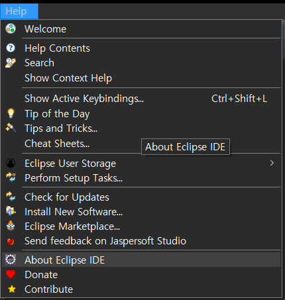Click the Perform Setup Tasks arrows icon
This screenshot has width=285, height=300.
tap(11, 177)
